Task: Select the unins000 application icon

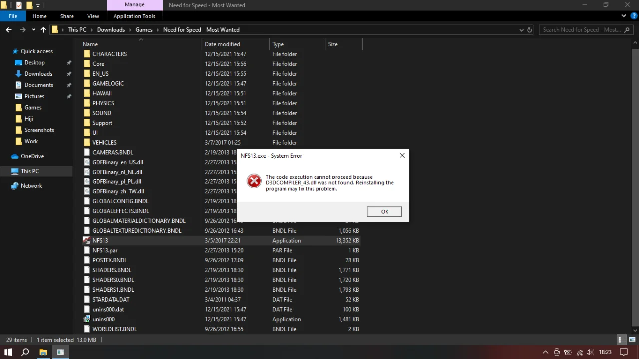Action: point(87,319)
